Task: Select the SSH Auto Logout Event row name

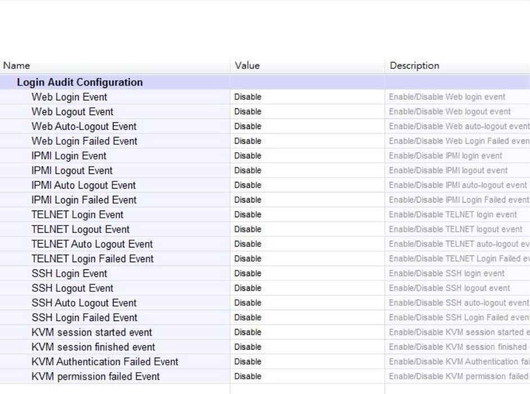Action: (x=84, y=303)
